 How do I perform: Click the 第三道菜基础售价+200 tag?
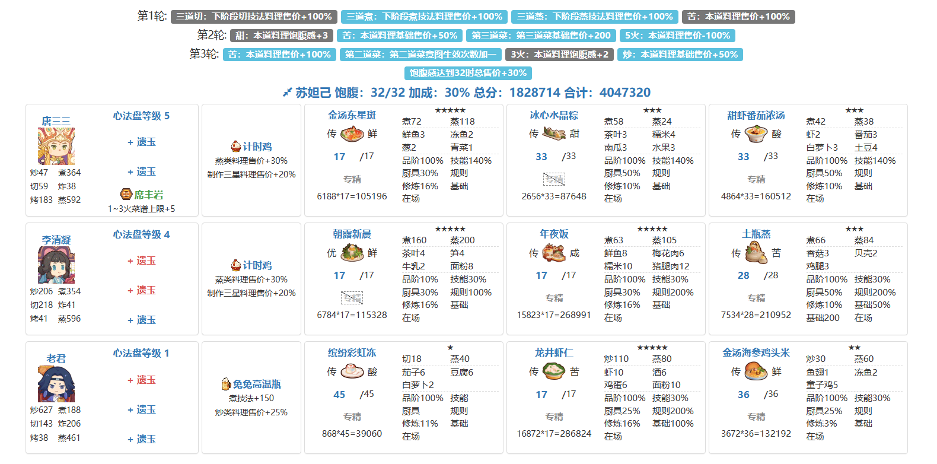point(541,36)
